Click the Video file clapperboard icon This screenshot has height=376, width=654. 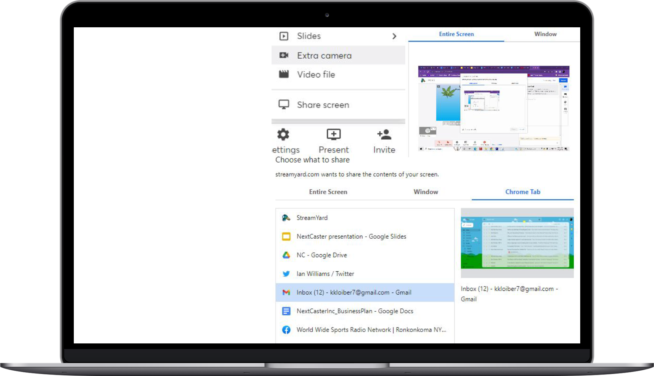(x=284, y=75)
